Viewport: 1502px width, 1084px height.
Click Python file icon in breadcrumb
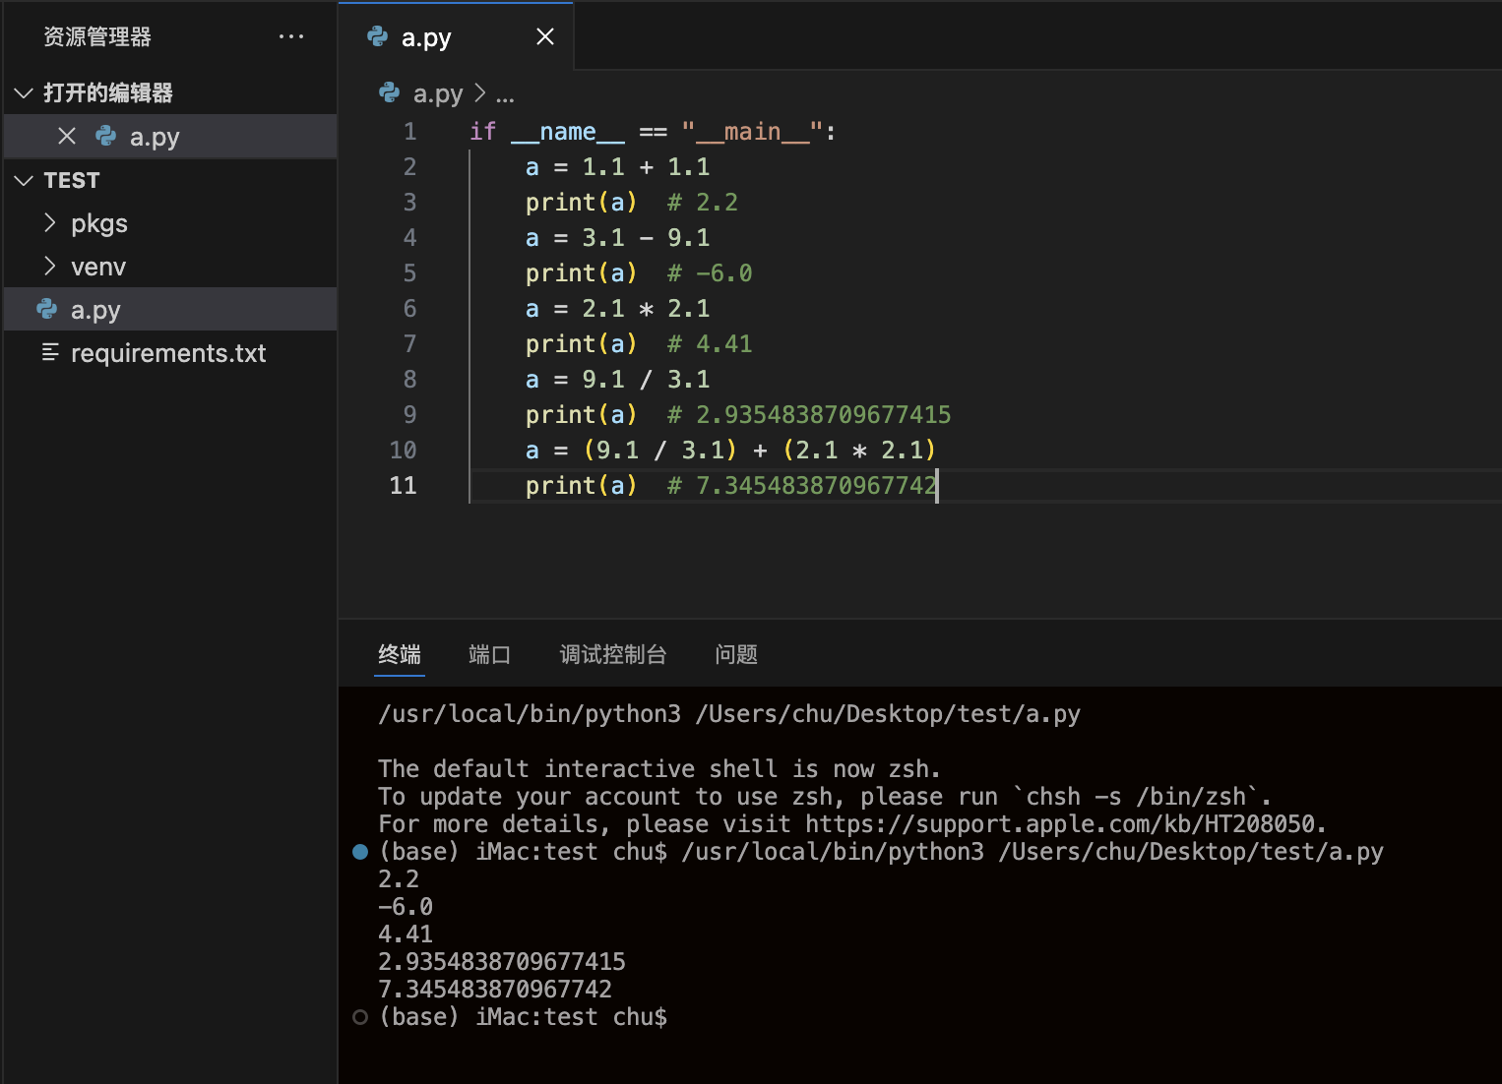click(x=390, y=93)
